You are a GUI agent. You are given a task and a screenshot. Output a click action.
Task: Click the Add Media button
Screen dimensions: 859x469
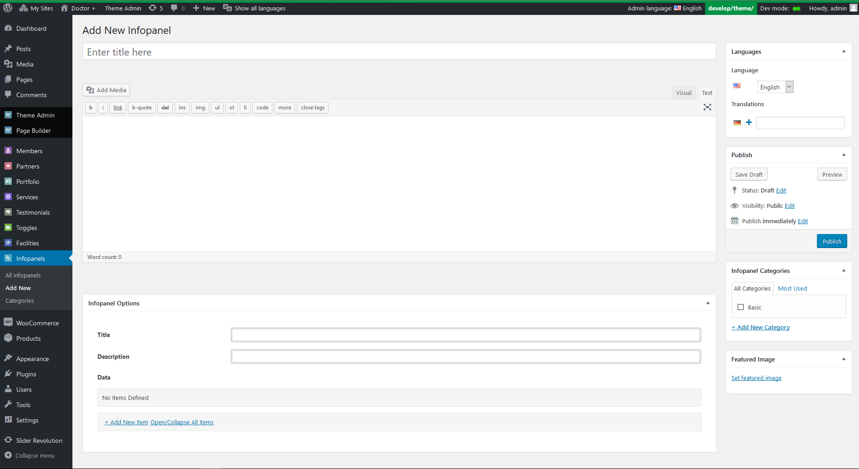click(106, 90)
